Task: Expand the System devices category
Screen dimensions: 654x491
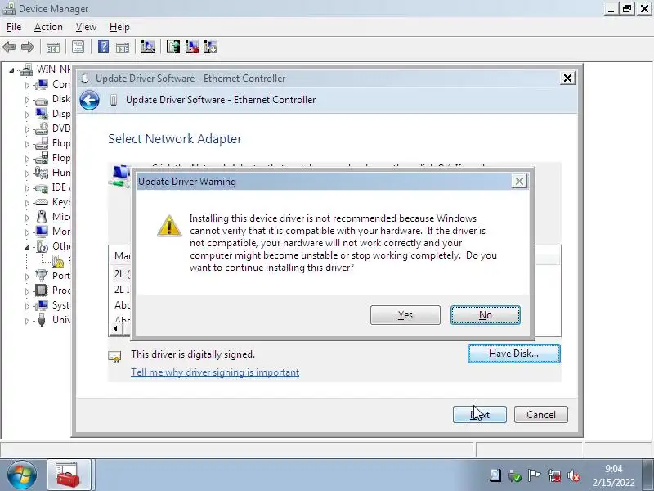Action: coord(28,306)
